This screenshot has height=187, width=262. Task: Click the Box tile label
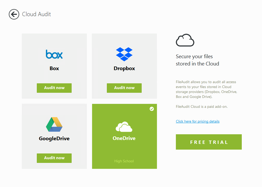(54, 68)
